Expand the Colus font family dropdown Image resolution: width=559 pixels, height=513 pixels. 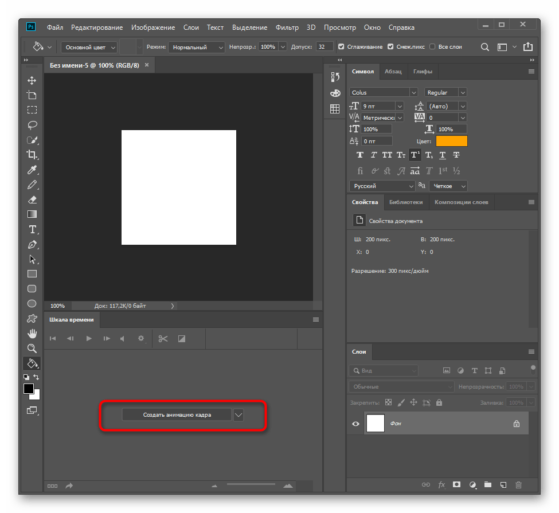click(413, 92)
